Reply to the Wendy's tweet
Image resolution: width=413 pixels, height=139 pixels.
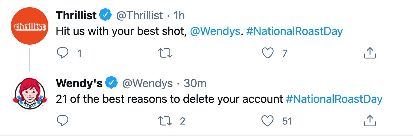(x=63, y=121)
